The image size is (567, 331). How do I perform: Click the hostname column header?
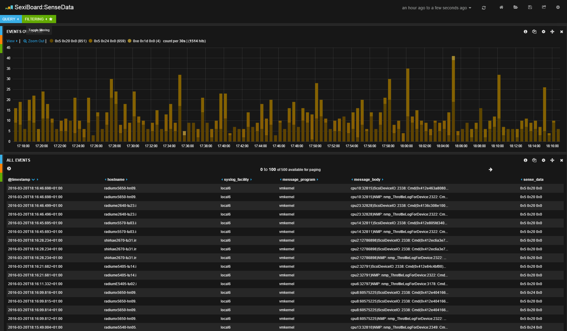(x=116, y=180)
